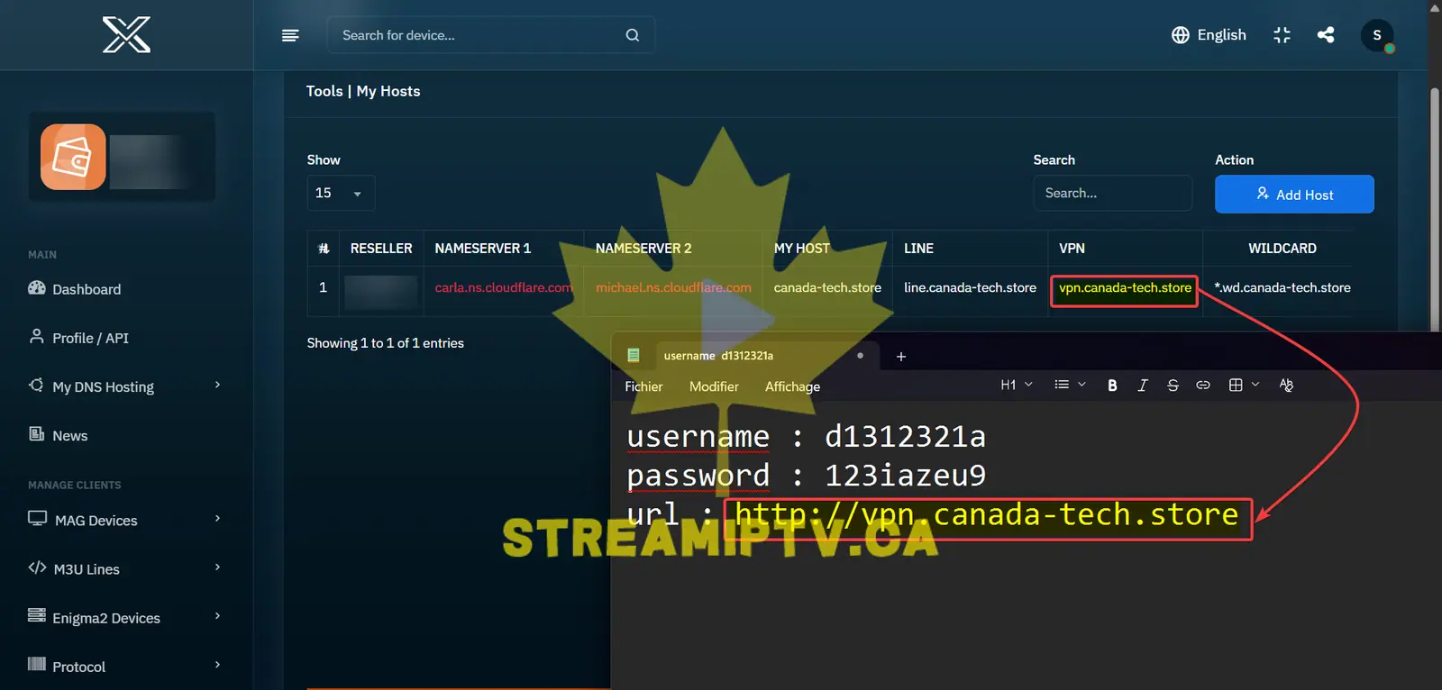Click the My DNS Hosting icon
The height and width of the screenshot is (690, 1442).
click(x=37, y=385)
